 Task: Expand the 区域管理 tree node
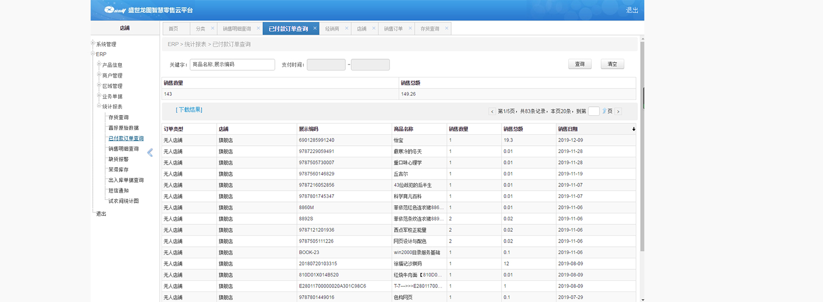click(99, 85)
